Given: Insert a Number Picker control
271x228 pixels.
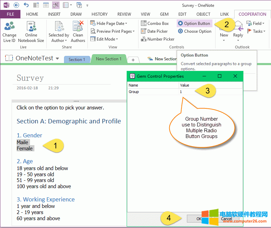Looking at the screenshot, I should 157,39.
